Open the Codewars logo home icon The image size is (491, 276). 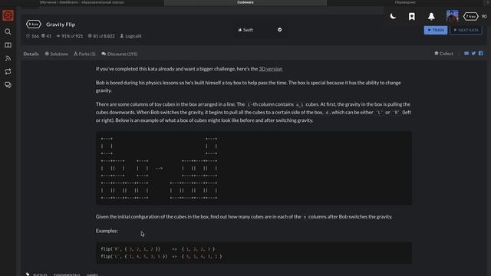click(x=8, y=15)
